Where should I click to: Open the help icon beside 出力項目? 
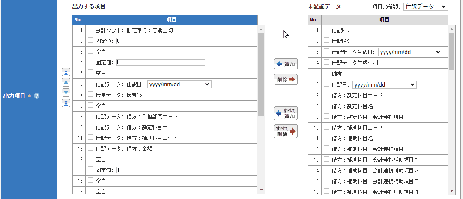[x=36, y=96]
